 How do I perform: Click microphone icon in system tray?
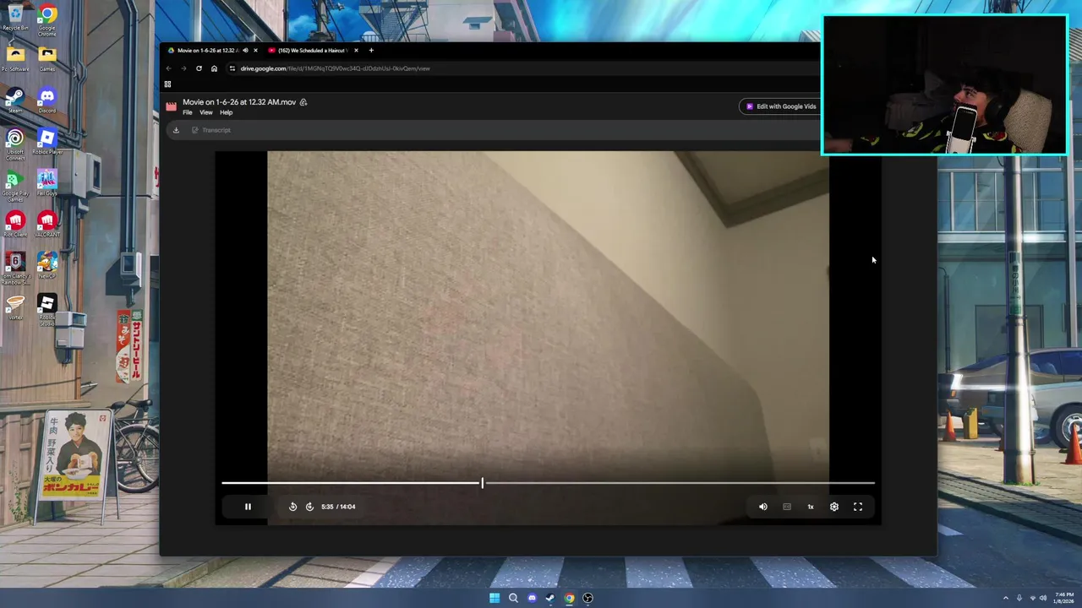[1019, 598]
